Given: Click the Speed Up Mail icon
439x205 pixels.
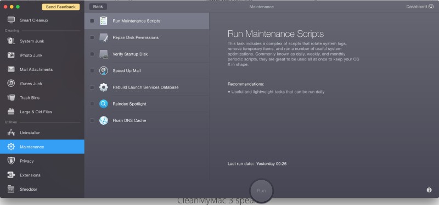Looking at the screenshot, I should [104, 71].
